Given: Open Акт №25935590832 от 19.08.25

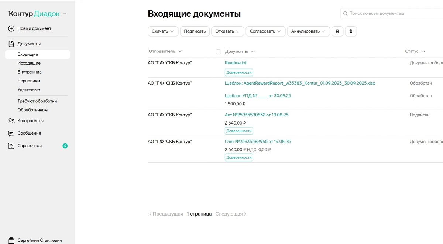Looking at the screenshot, I should [x=257, y=115].
